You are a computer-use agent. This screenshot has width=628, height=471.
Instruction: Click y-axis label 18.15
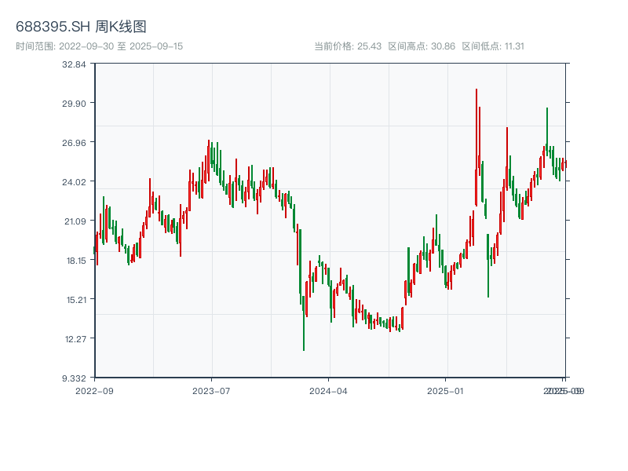coord(76,261)
